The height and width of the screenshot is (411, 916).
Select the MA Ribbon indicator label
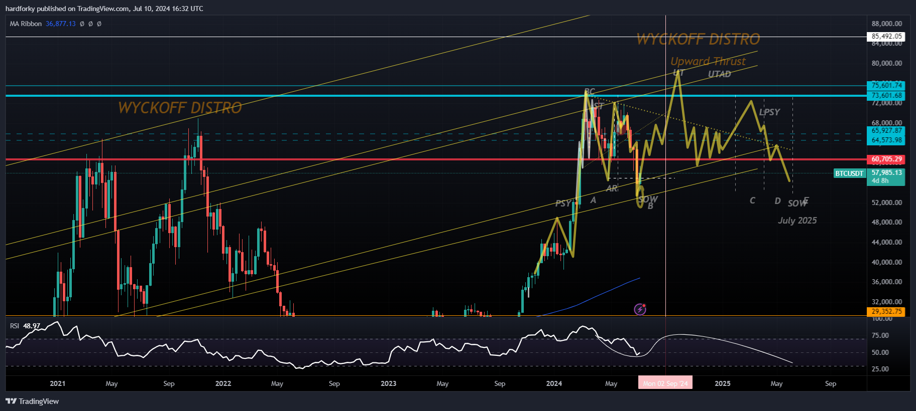pos(26,24)
